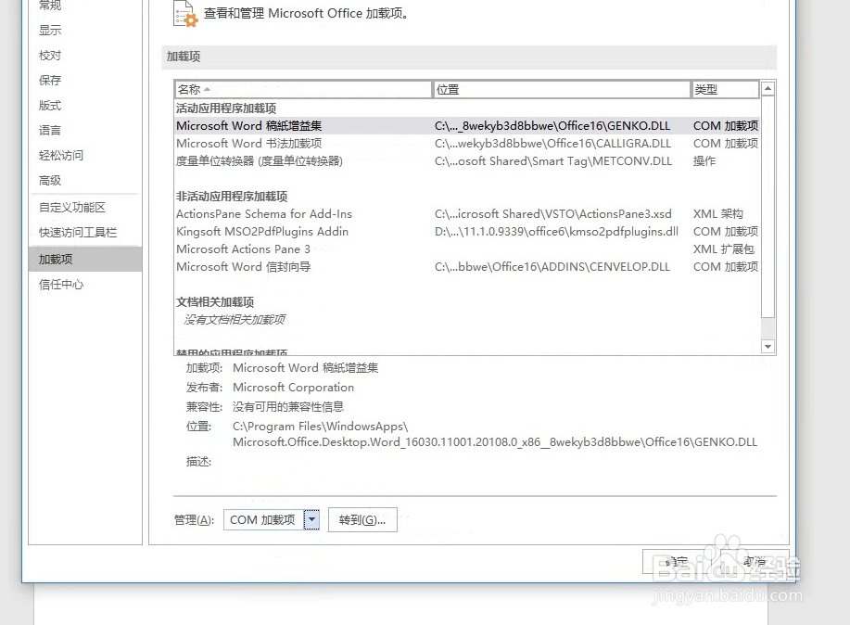Click the METCONV.DLL location cell
The image size is (850, 625).
pos(553,161)
